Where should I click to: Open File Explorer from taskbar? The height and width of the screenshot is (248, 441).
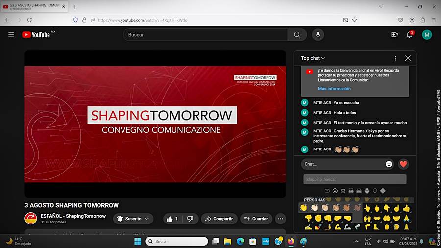pyautogui.click(x=227, y=241)
